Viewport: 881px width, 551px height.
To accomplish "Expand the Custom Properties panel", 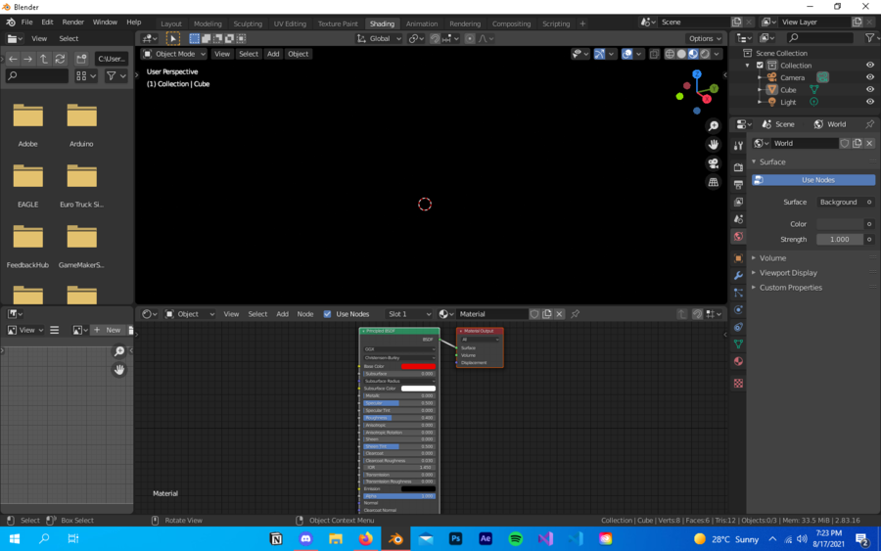I will click(x=790, y=287).
